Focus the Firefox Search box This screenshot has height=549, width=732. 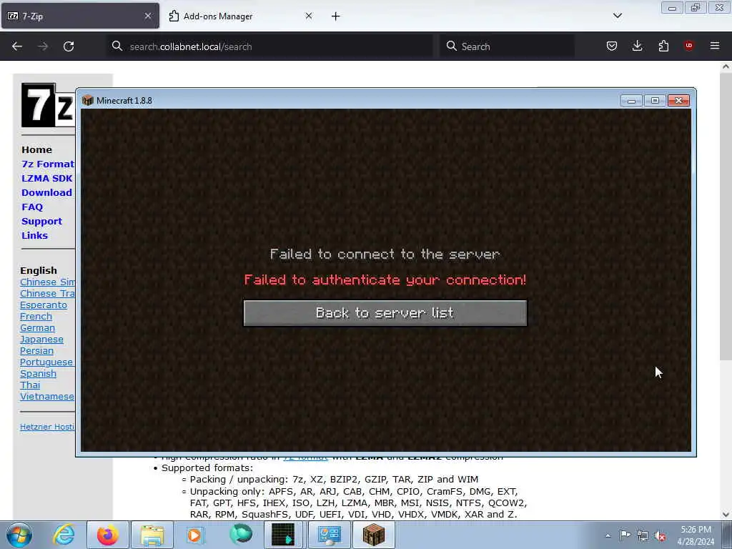click(507, 46)
